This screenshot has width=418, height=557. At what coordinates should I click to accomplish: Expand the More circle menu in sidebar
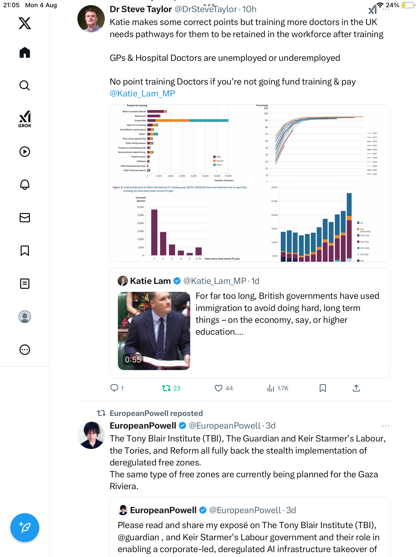coord(25,350)
